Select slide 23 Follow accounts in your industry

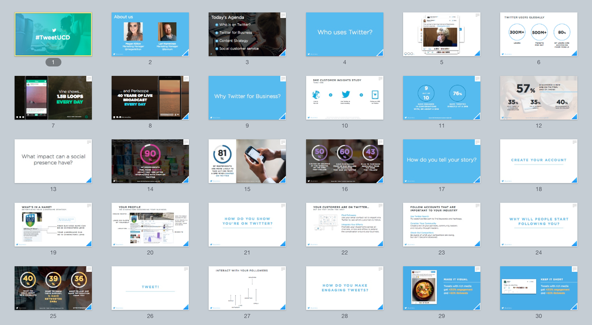(442, 225)
